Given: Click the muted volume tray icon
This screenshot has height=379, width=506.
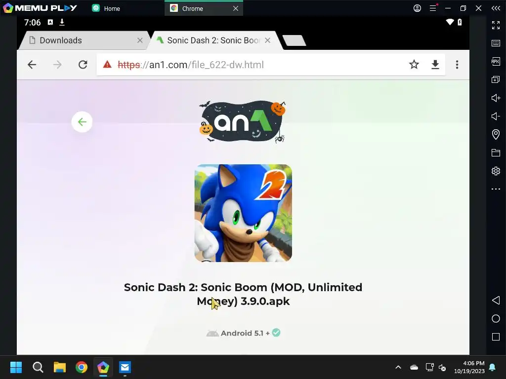Looking at the screenshot, I should click(442, 367).
